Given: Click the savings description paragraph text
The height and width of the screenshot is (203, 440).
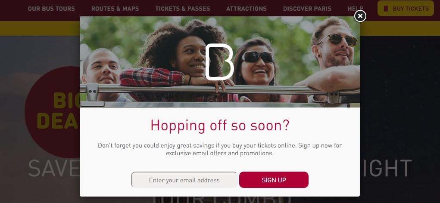Looking at the screenshot, I should [220, 149].
